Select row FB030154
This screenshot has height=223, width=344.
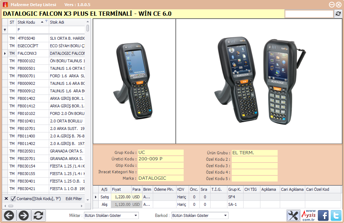[43, 166]
